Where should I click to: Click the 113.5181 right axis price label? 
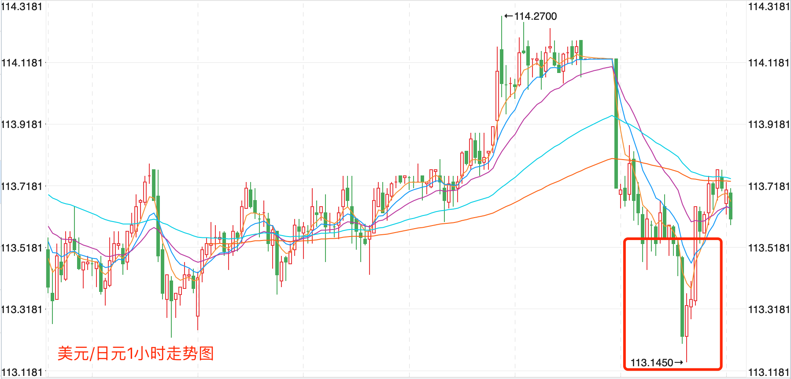pos(769,248)
